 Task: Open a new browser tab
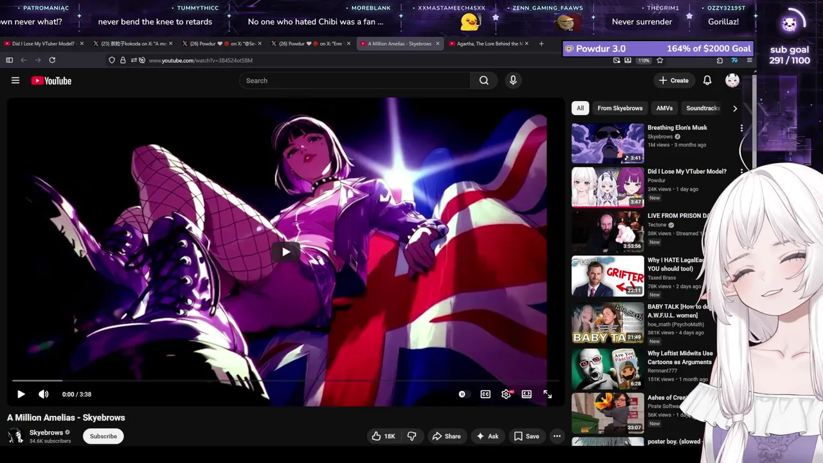(541, 44)
